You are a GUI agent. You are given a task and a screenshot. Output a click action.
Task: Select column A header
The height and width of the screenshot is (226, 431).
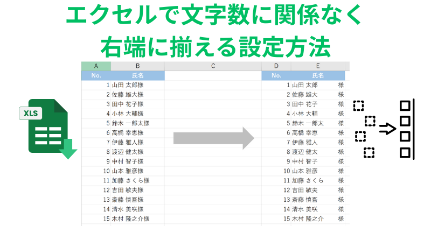(96, 66)
